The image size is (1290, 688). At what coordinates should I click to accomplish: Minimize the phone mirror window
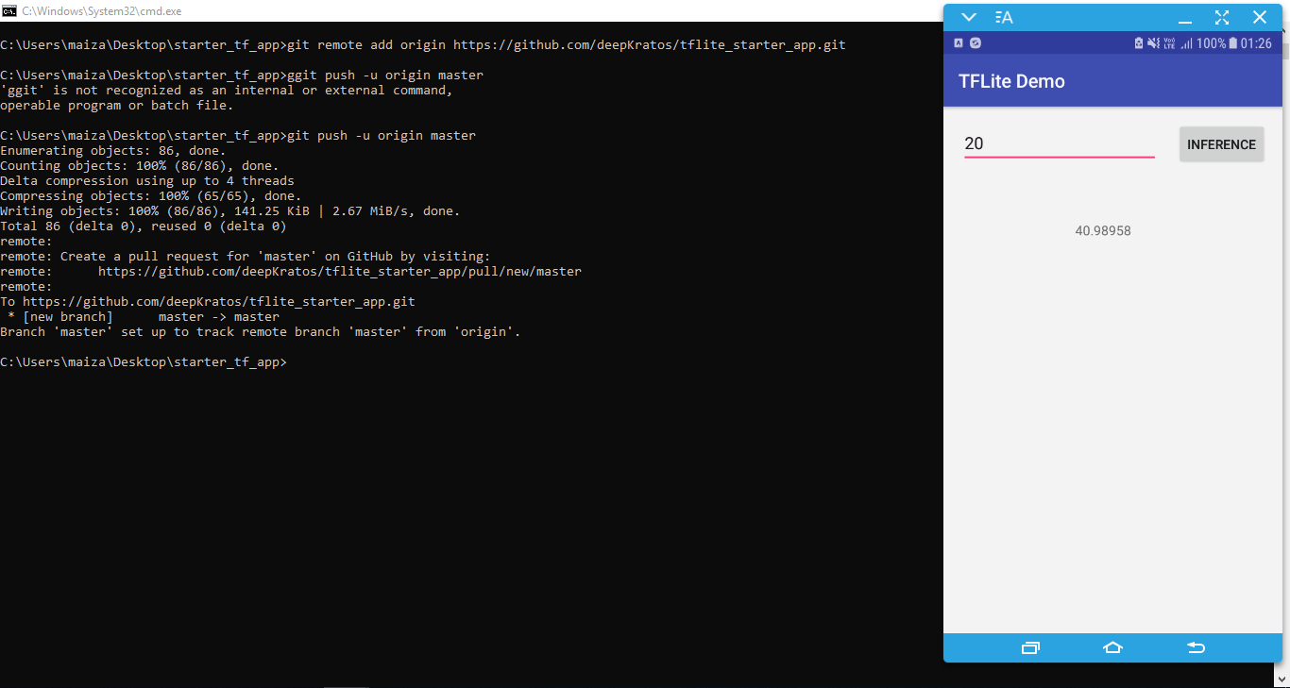1184,22
